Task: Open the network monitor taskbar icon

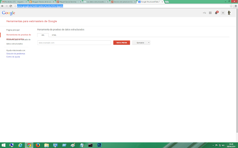Action: [55, 145]
